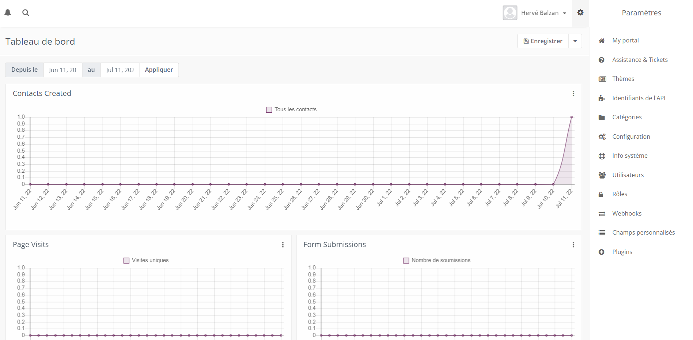
Task: Expand the Hervé Balzan user menu
Action: point(544,13)
